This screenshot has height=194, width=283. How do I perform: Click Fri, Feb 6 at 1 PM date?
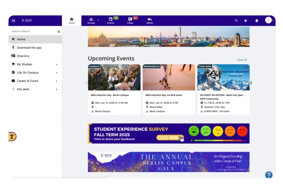pyautogui.click(x=217, y=103)
